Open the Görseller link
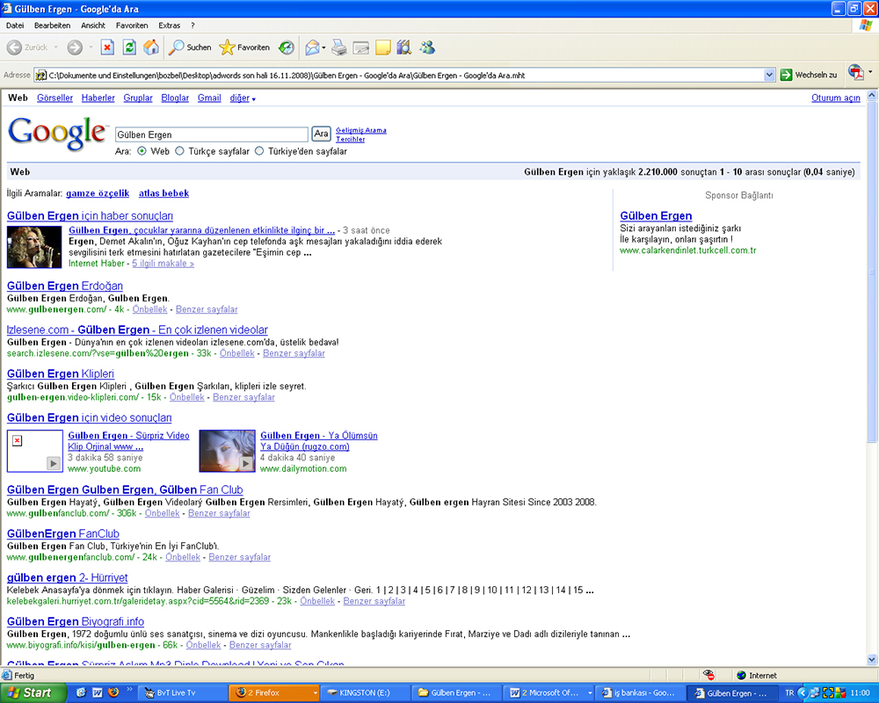Screen dimensions: 879x703 54,98
